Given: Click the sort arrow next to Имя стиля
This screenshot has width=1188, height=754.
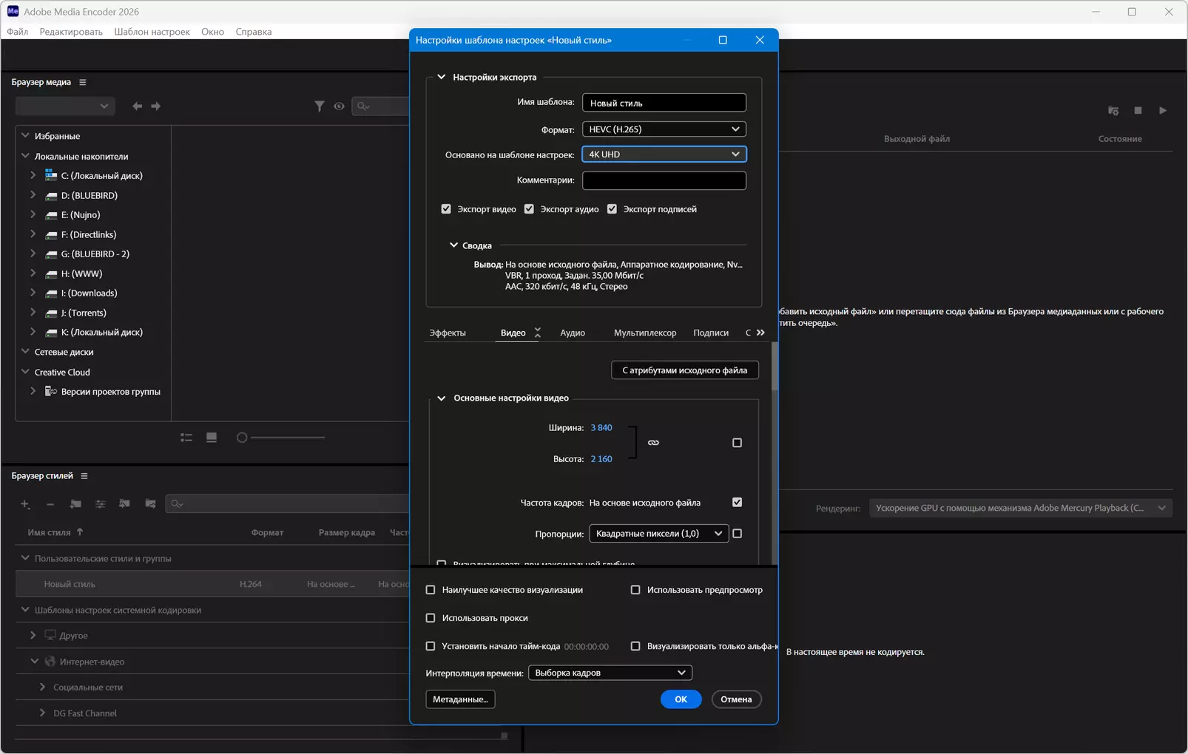Looking at the screenshot, I should coord(80,531).
